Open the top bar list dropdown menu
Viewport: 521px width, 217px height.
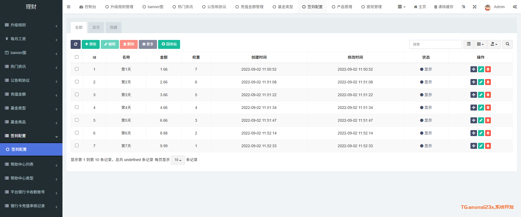[x=401, y=7]
